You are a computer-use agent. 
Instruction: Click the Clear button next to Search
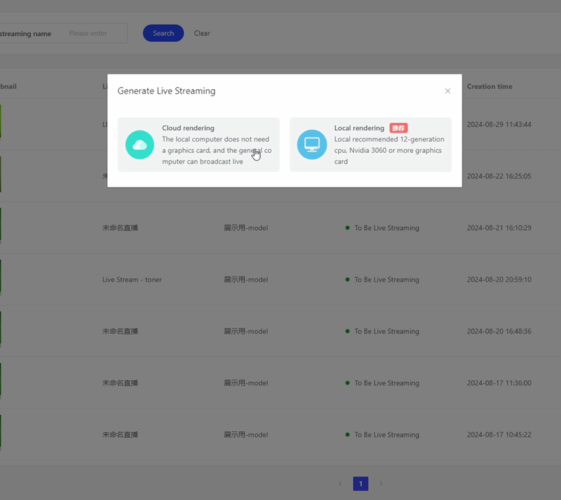(202, 33)
